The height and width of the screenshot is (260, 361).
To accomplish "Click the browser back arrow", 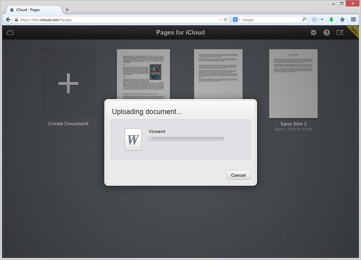I will (8, 20).
